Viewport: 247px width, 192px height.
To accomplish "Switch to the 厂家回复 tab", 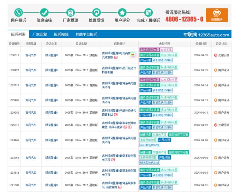I will point(40,34).
